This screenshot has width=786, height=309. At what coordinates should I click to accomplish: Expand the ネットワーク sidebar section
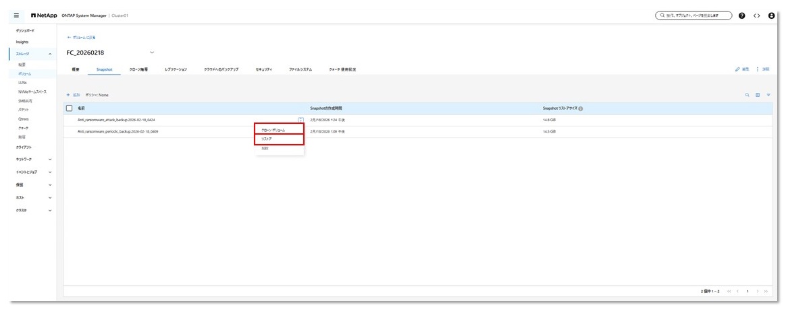pos(50,160)
